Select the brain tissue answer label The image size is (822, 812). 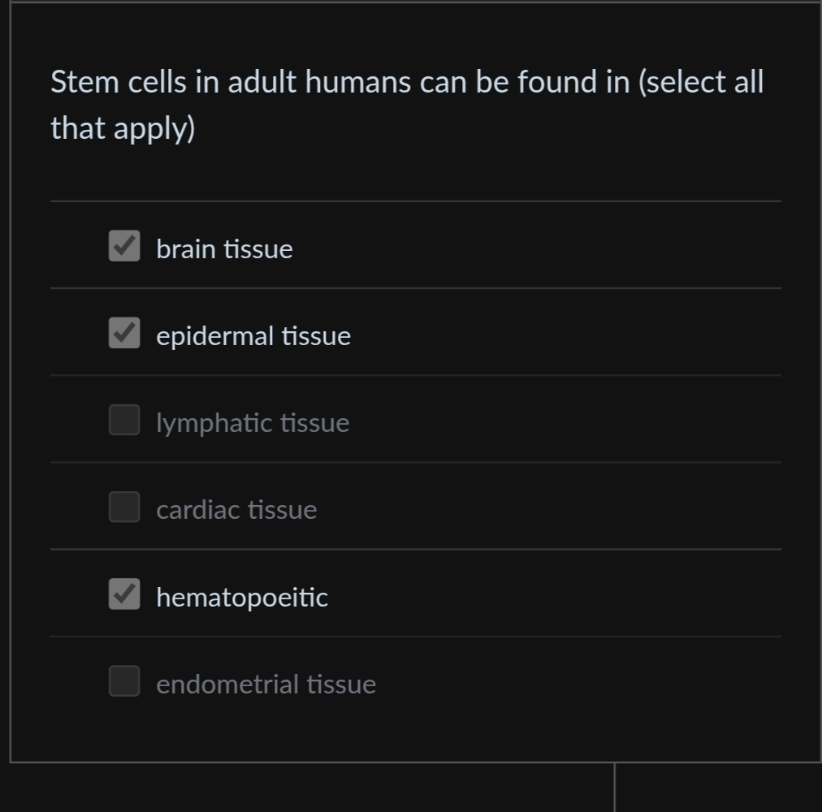(x=224, y=248)
